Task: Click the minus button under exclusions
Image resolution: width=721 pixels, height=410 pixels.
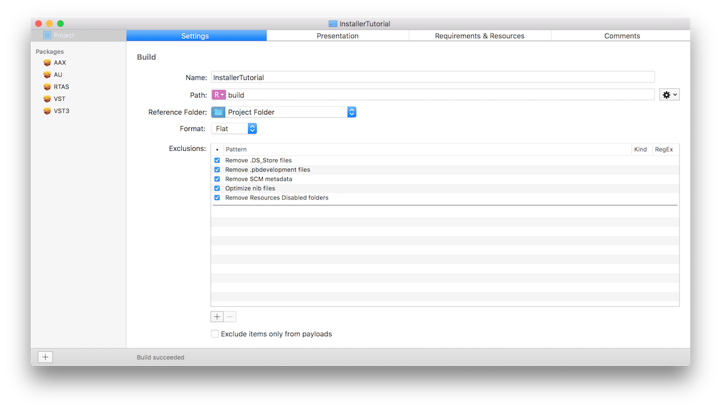Action: [230, 317]
